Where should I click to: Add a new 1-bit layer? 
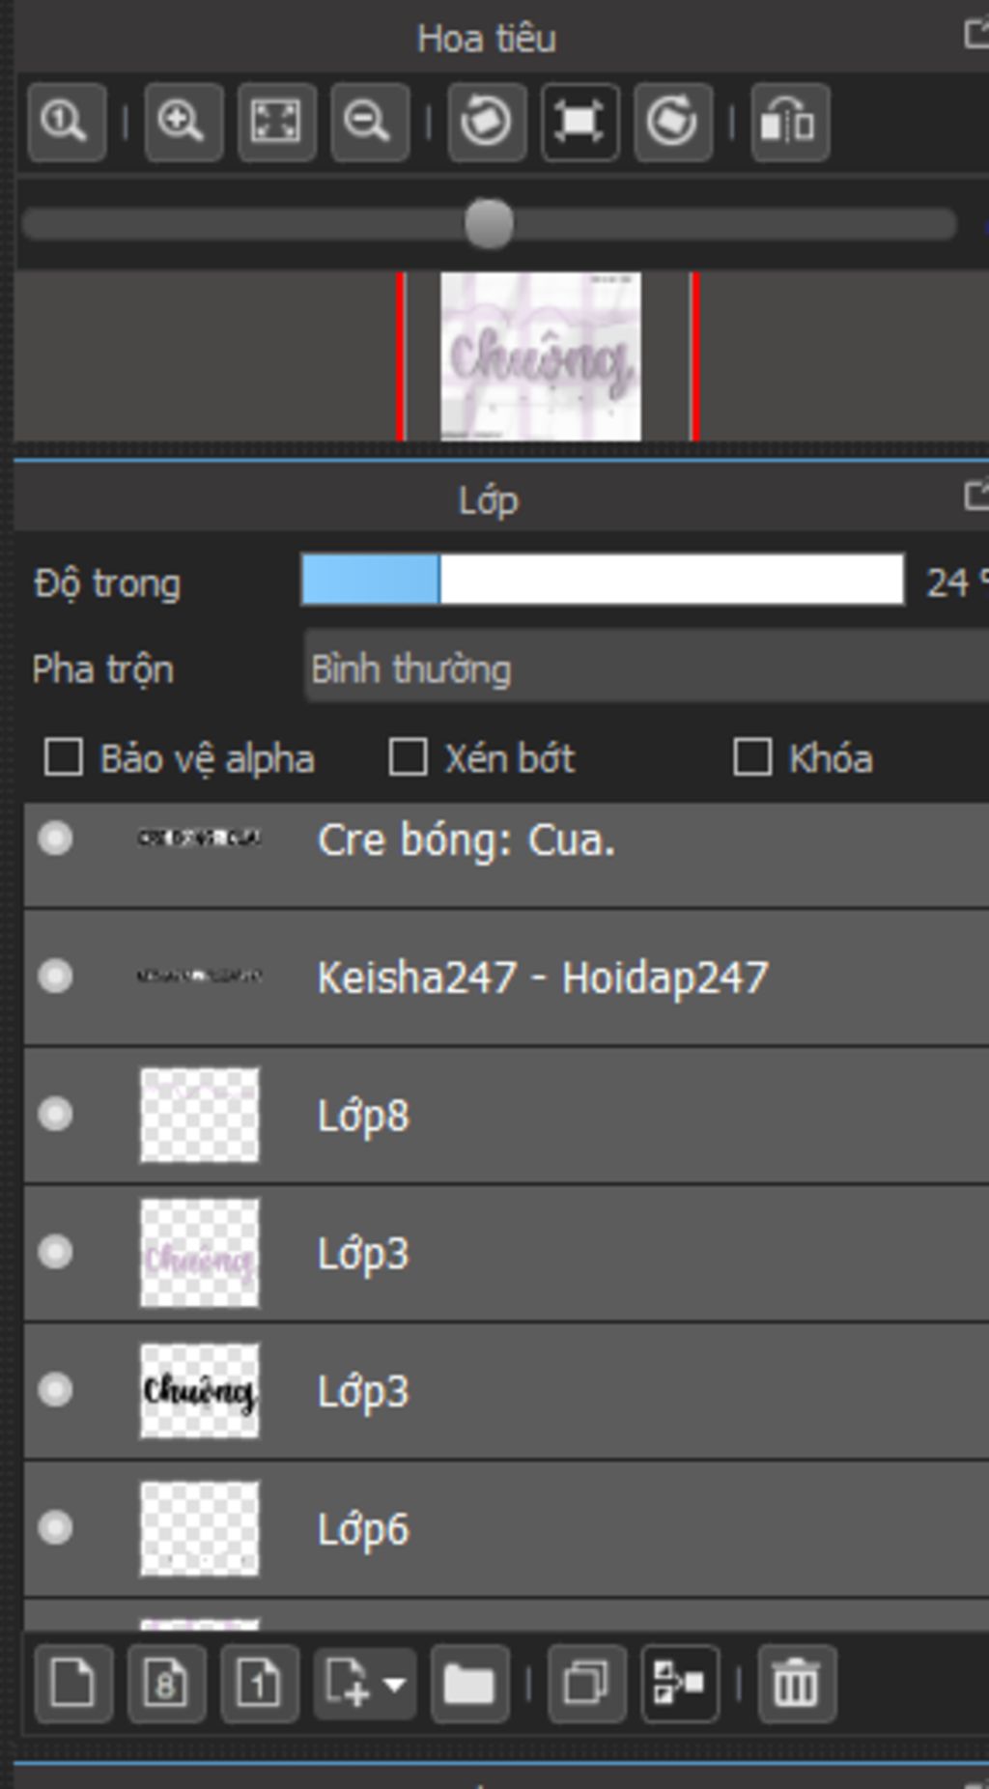259,1685
